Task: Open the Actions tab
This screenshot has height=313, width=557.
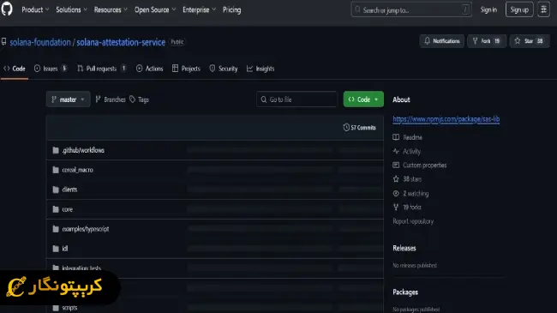Action: coord(150,69)
